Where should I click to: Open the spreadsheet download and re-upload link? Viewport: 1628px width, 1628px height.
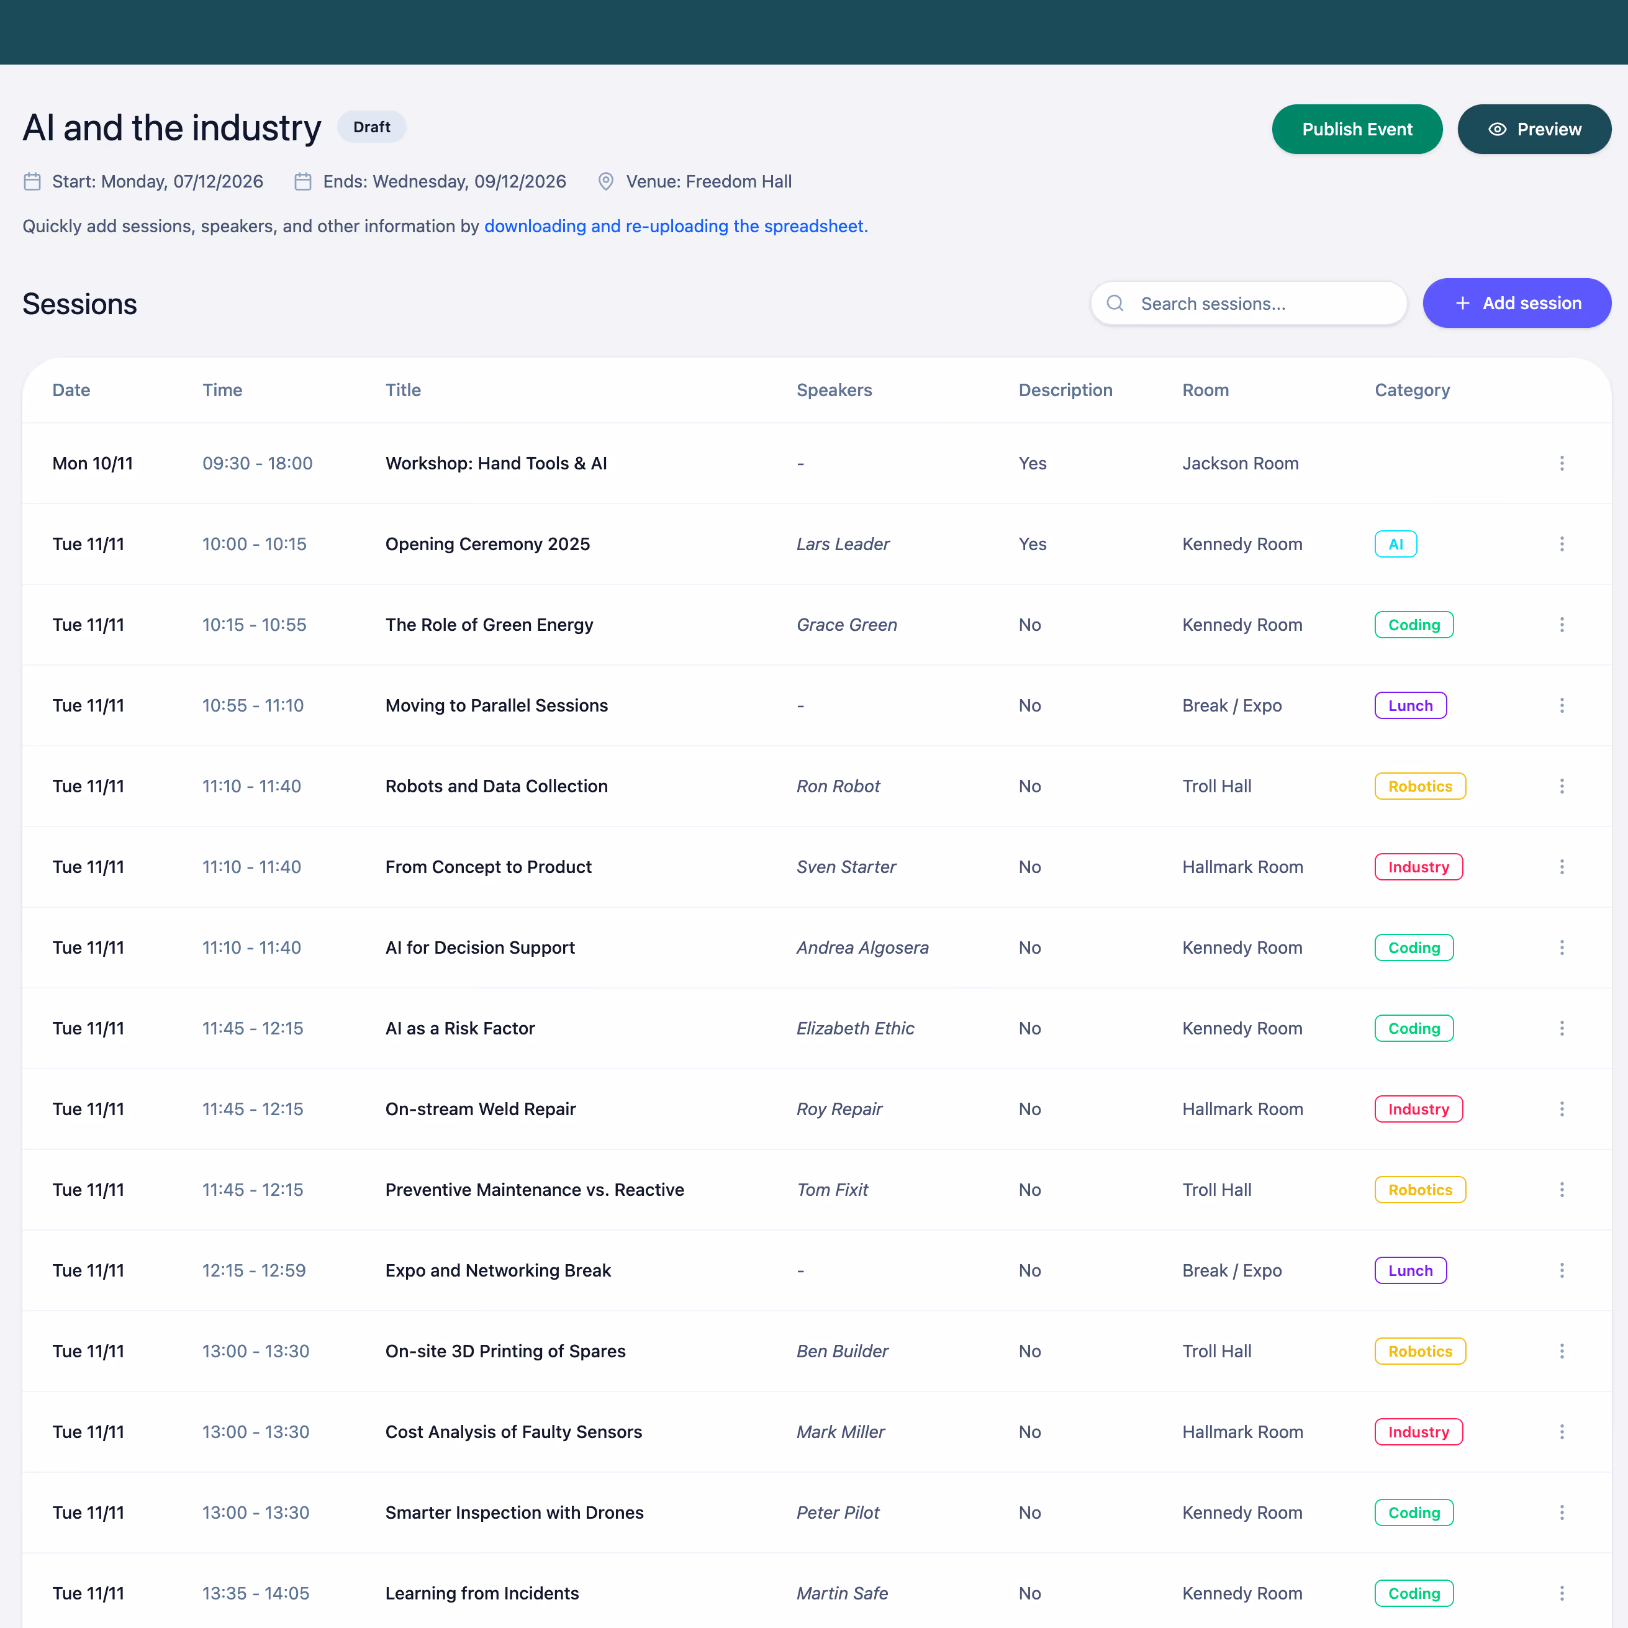pyautogui.click(x=676, y=226)
